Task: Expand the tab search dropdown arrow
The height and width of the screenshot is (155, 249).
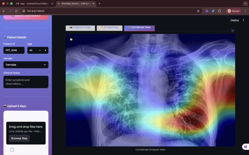Action: point(245,3)
